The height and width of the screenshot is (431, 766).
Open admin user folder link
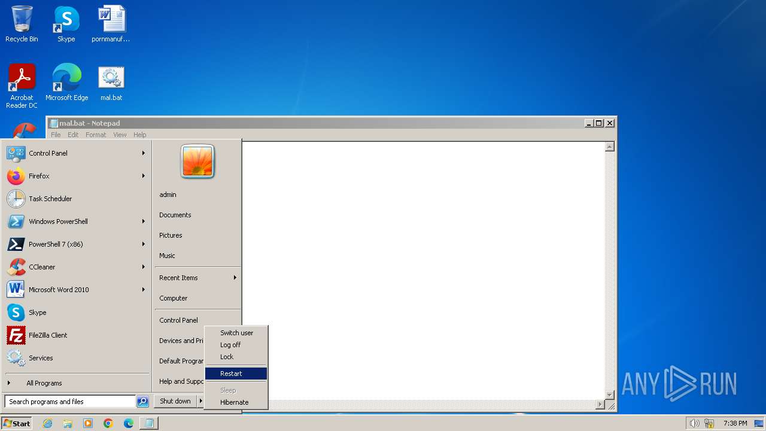pyautogui.click(x=168, y=195)
